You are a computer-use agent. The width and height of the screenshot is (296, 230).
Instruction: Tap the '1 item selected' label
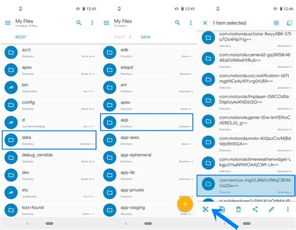[x=229, y=23]
